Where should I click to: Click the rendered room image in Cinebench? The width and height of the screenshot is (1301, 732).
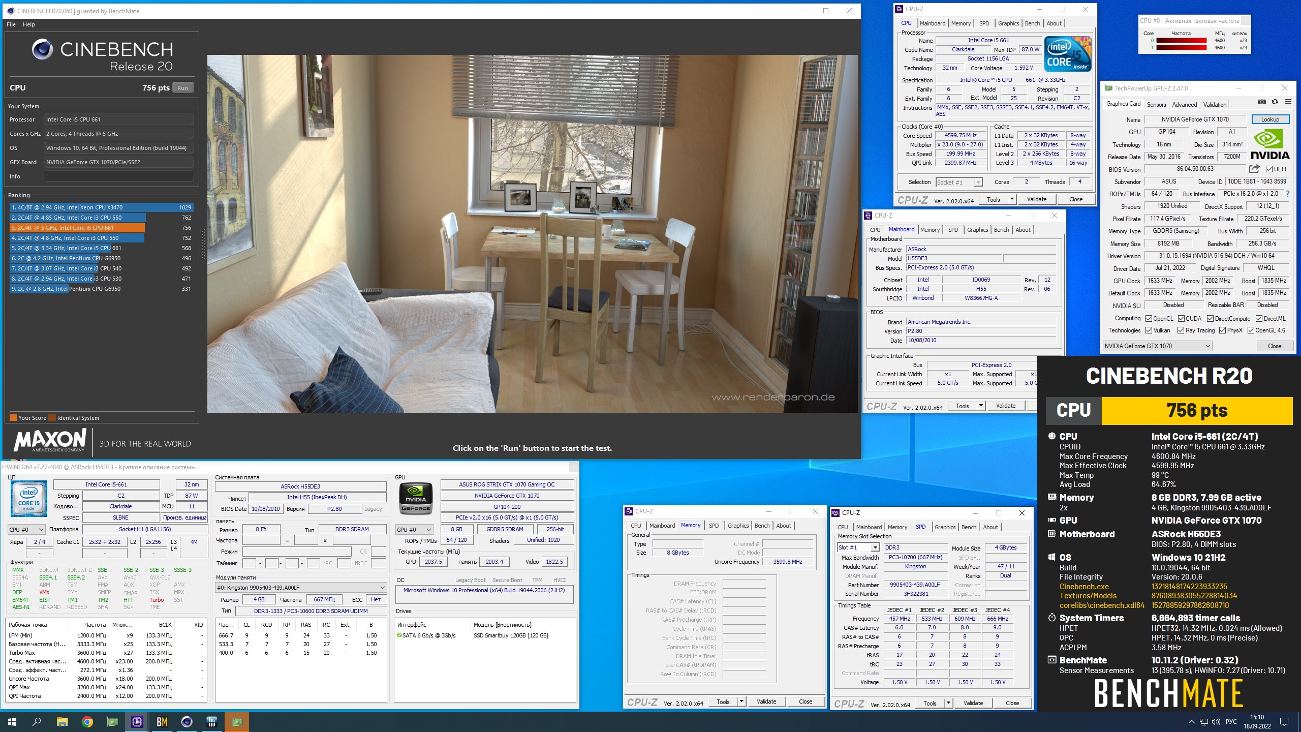(x=532, y=234)
